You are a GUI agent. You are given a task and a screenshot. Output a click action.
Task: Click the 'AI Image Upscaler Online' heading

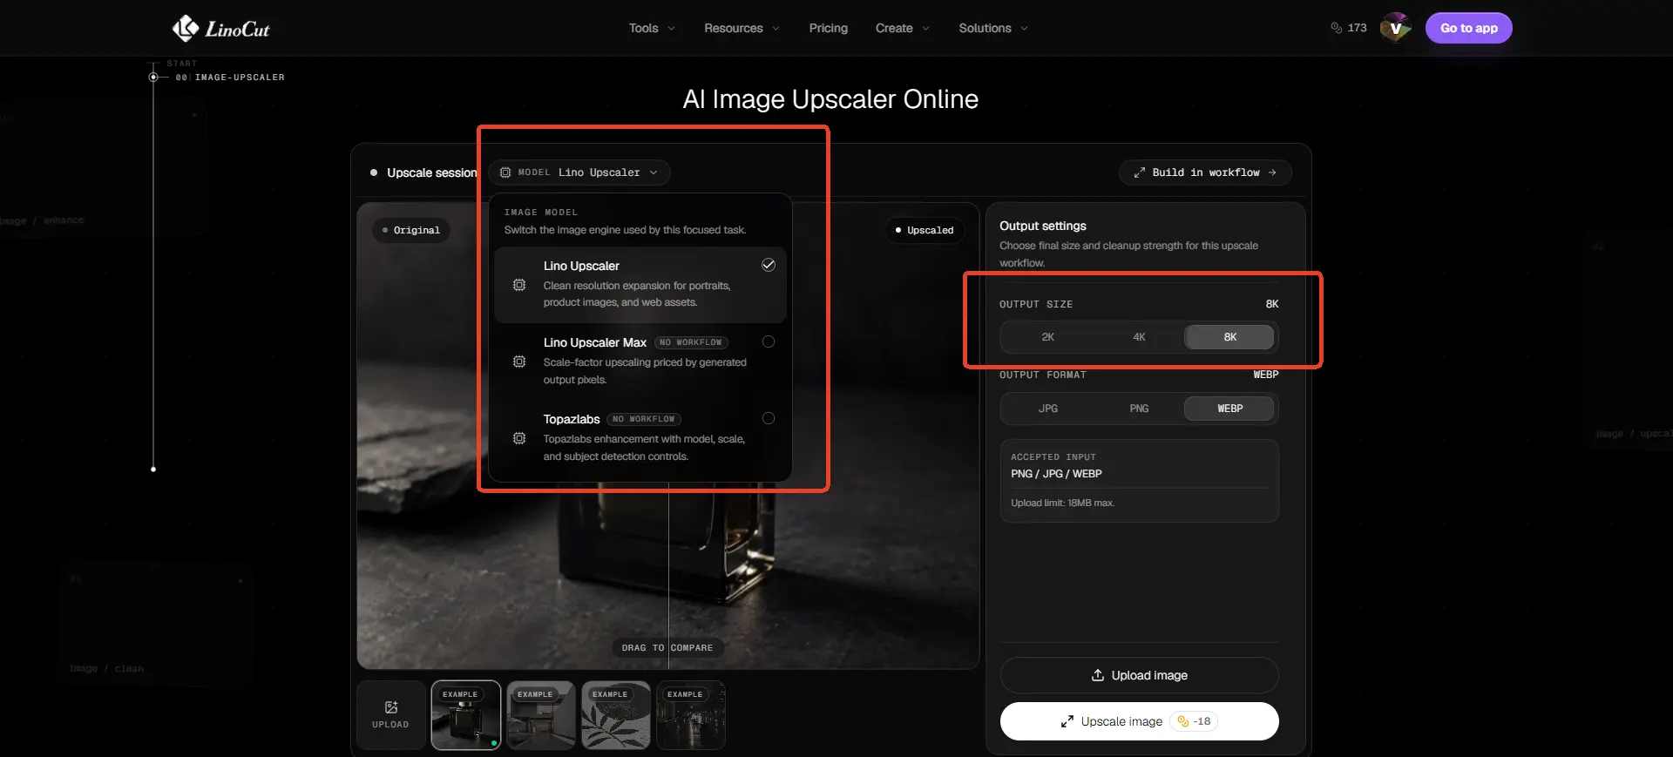(830, 99)
